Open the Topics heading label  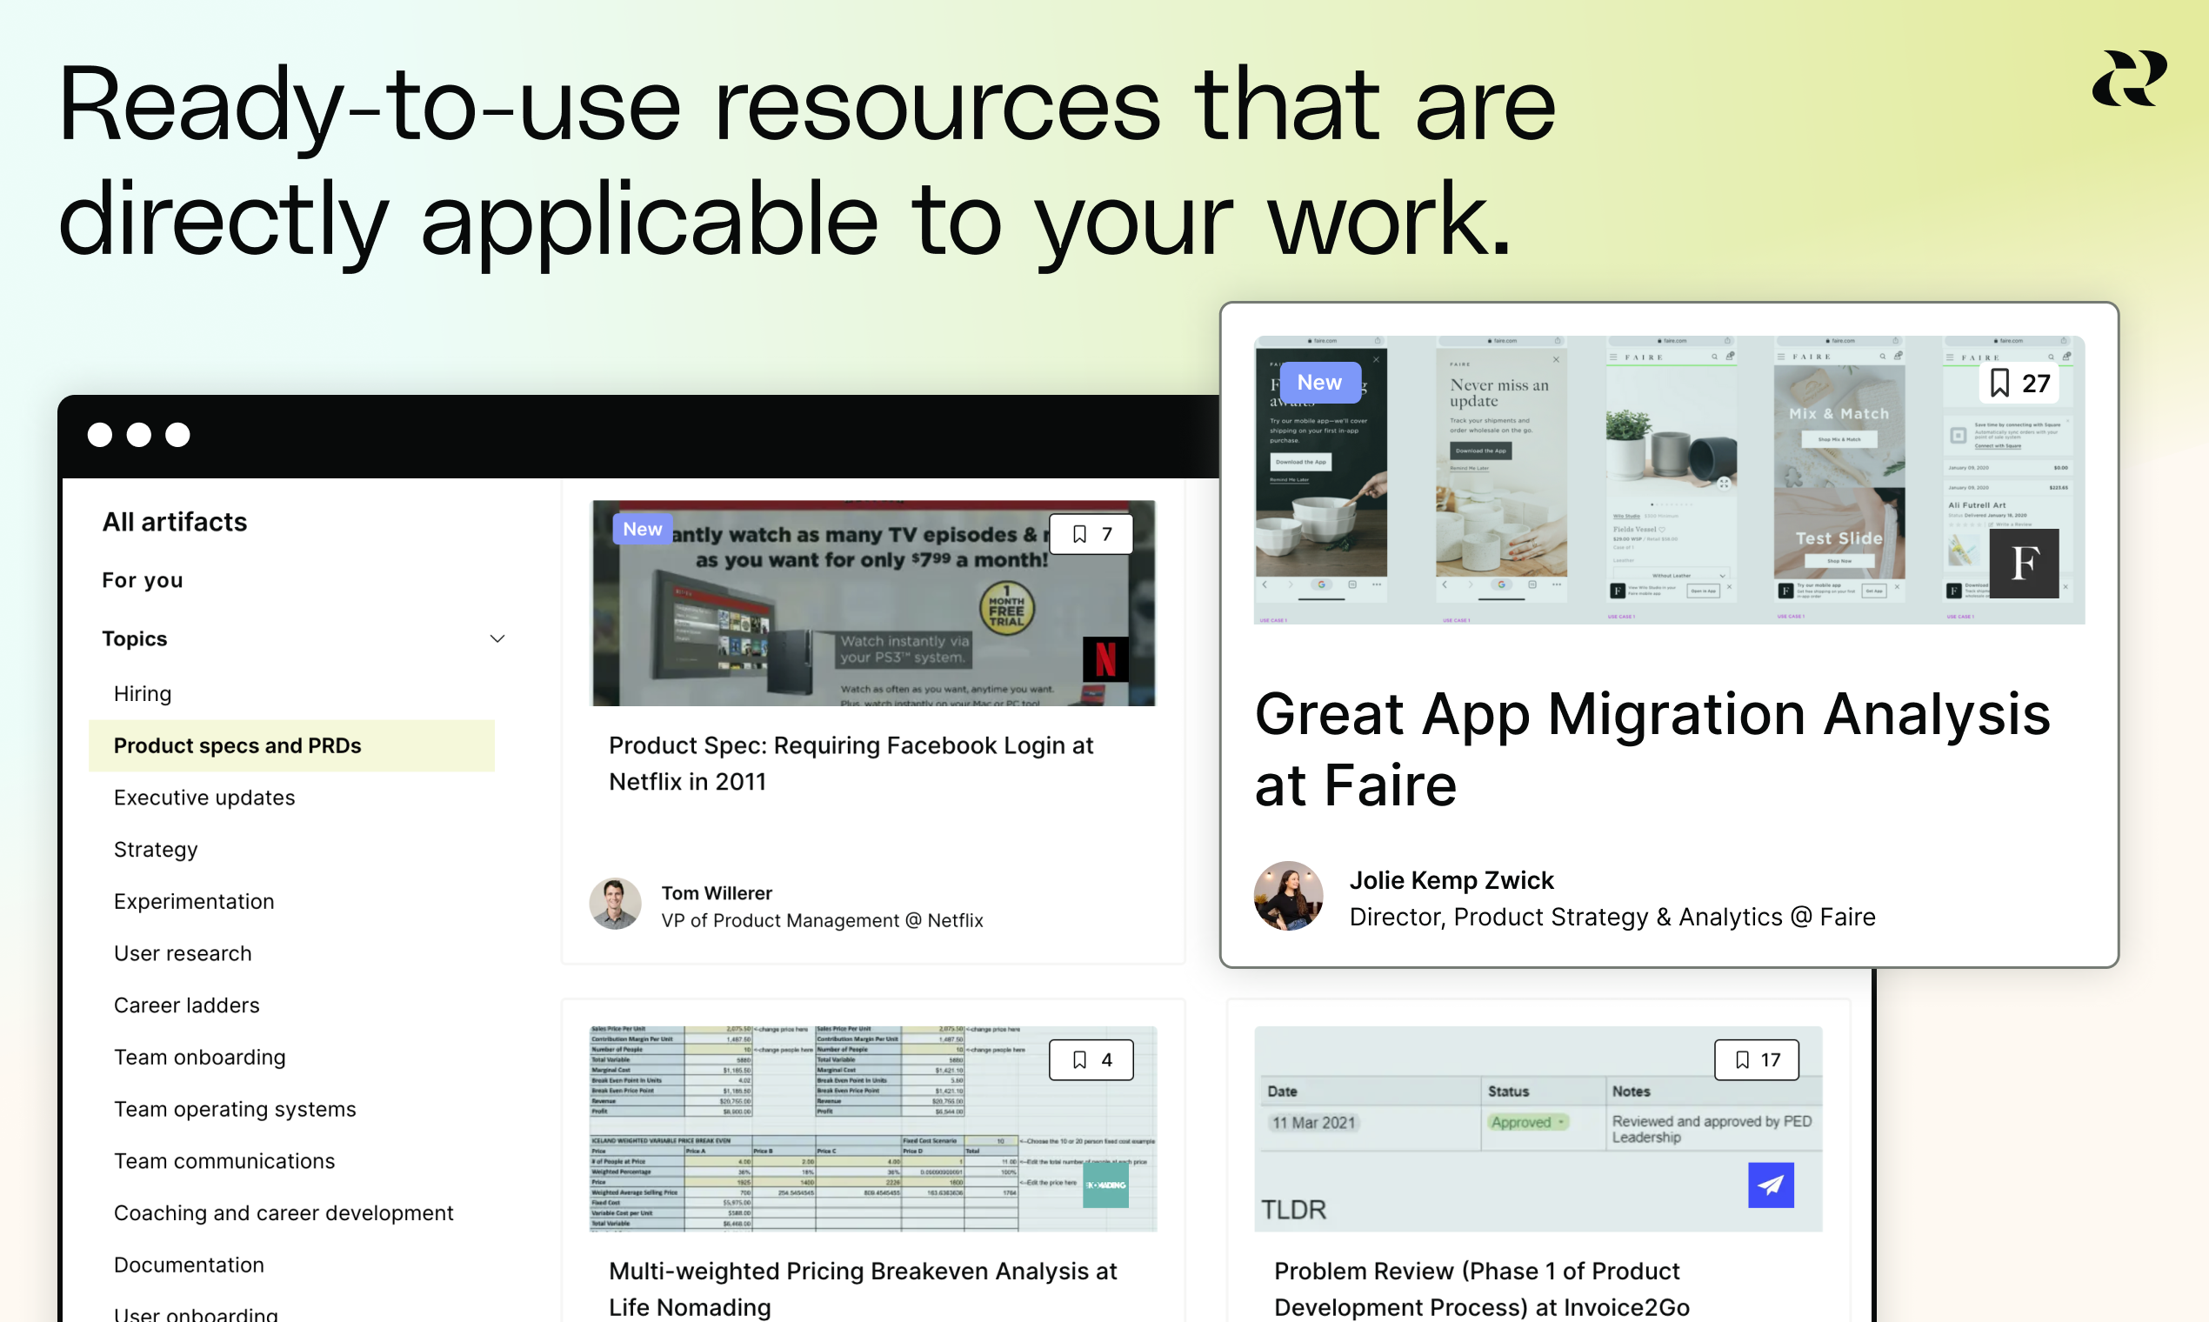tap(135, 638)
